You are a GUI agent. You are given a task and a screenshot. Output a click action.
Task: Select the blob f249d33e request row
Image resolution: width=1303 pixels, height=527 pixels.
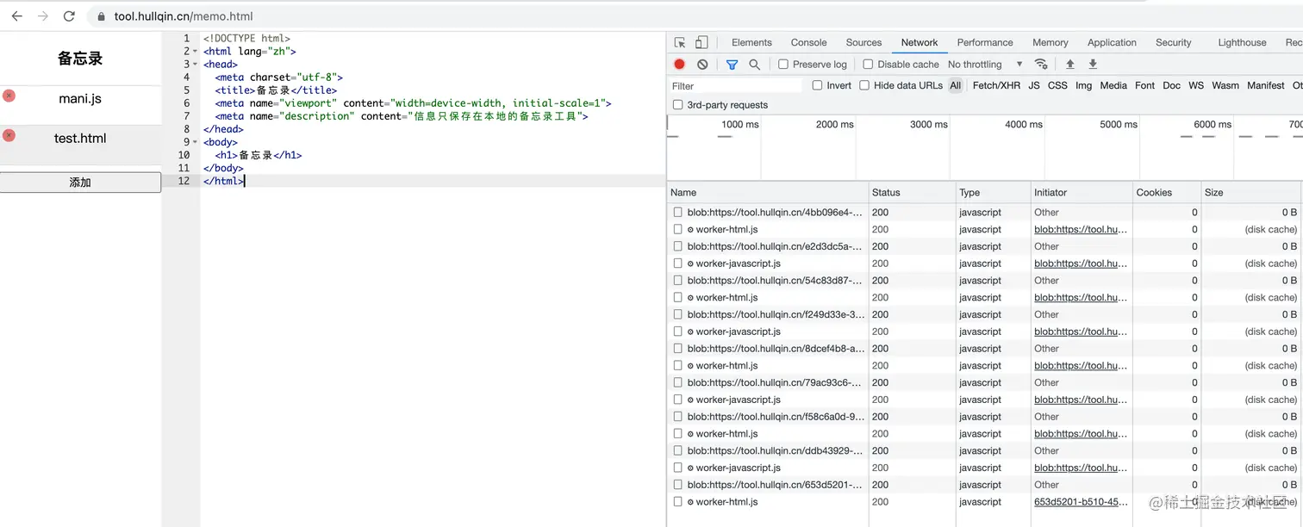[983, 314]
